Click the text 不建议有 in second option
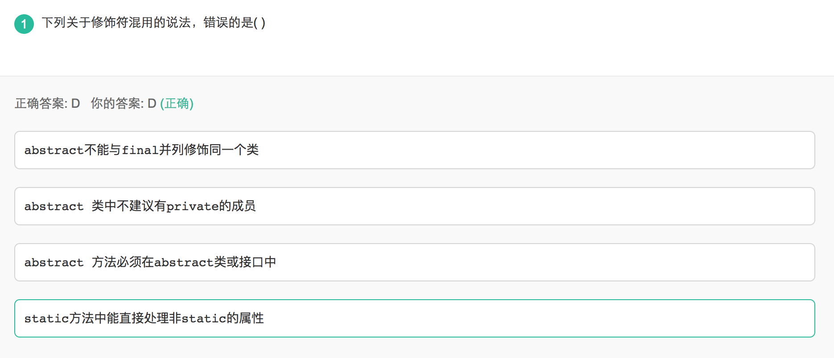The height and width of the screenshot is (358, 834). pos(141,206)
